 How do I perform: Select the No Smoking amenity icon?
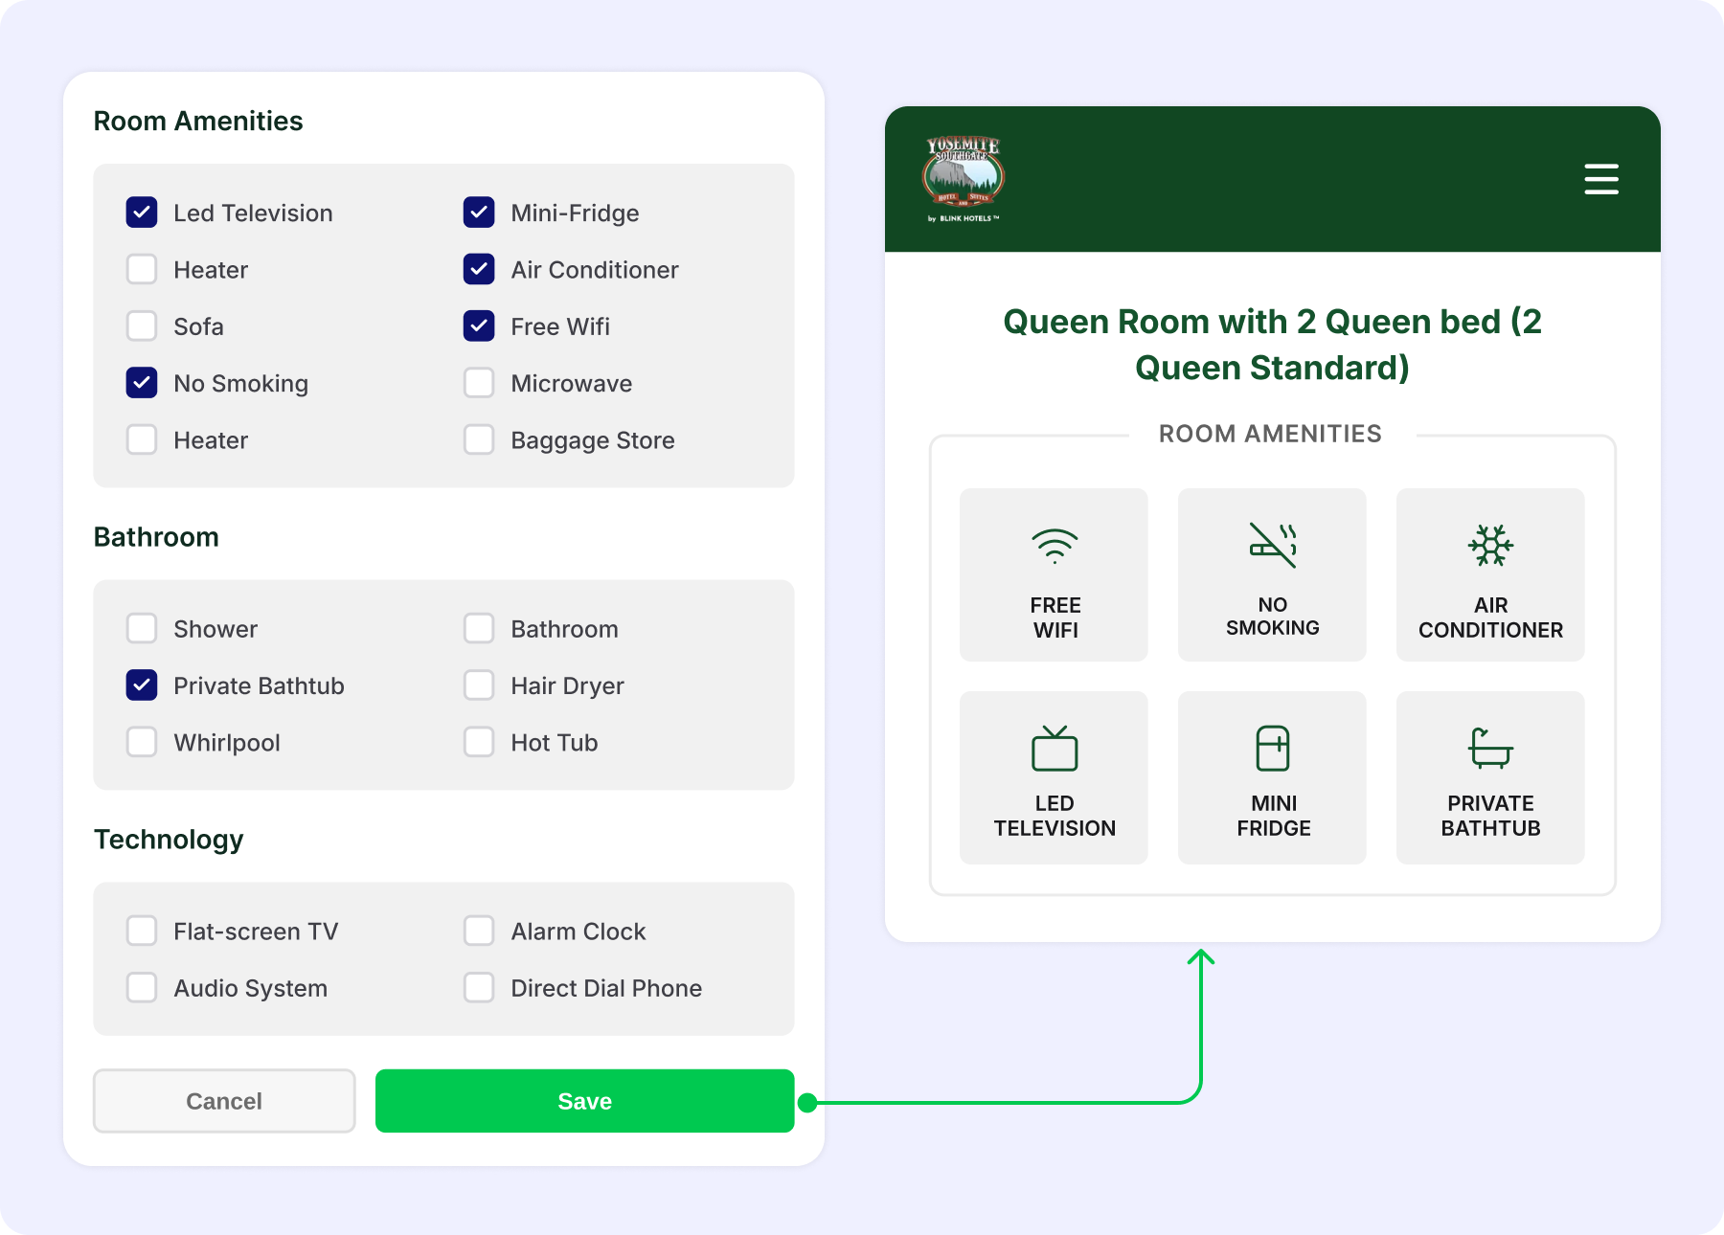(1272, 545)
